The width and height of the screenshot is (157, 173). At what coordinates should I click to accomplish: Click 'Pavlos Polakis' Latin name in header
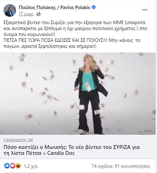click(75, 8)
